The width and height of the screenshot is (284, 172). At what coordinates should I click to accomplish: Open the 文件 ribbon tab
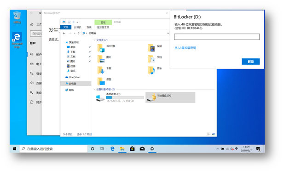point(65,27)
